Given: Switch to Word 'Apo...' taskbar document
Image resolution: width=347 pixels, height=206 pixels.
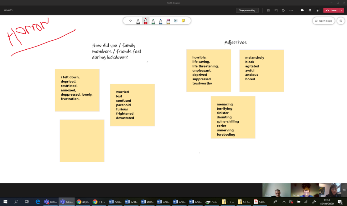Looking at the screenshot, I should [115, 202].
